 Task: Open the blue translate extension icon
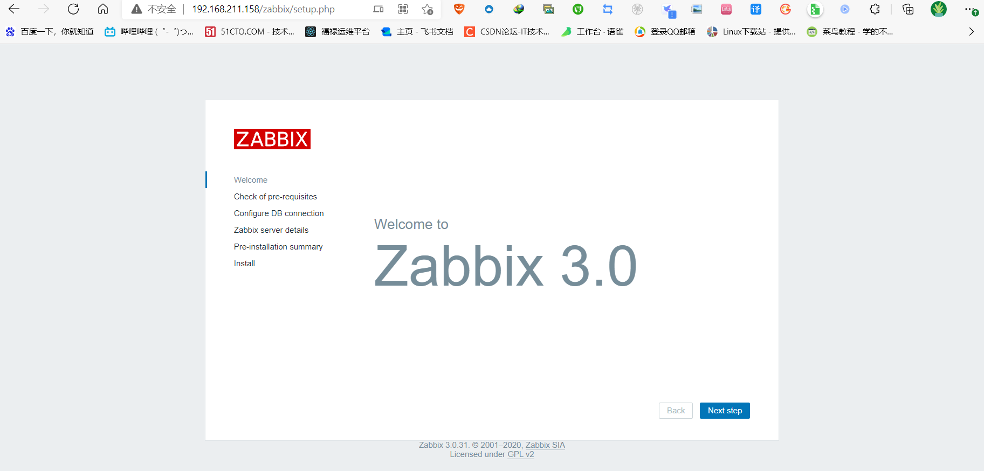point(756,9)
